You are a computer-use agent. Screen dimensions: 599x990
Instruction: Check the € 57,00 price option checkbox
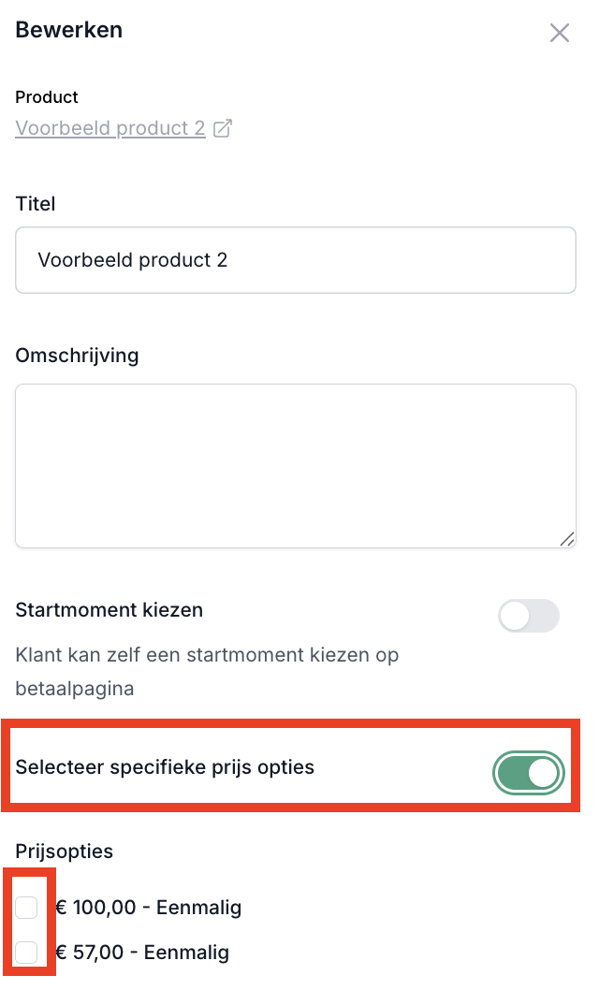coord(27,953)
